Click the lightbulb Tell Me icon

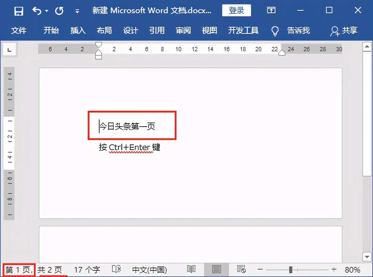pyautogui.click(x=275, y=31)
